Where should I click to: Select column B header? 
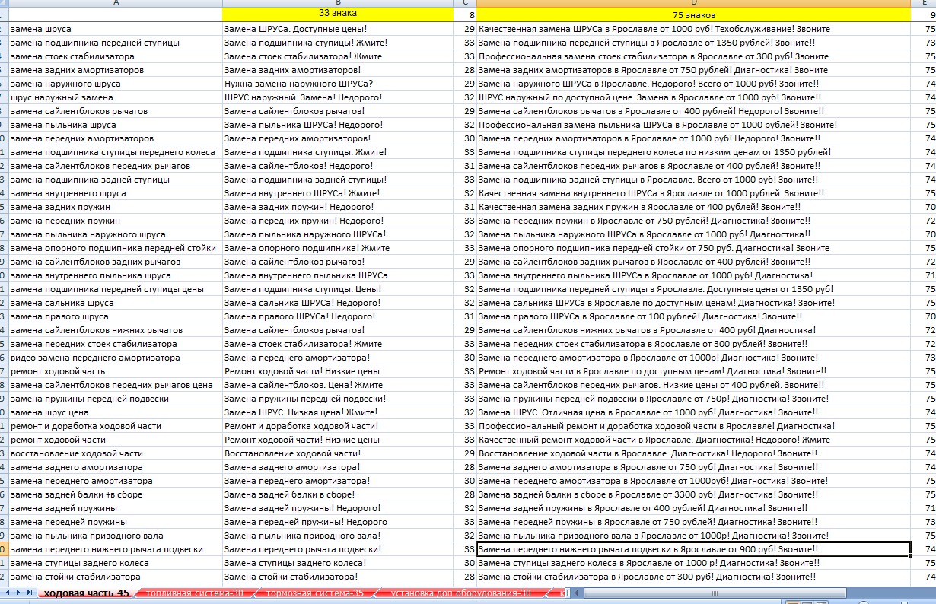click(x=336, y=3)
